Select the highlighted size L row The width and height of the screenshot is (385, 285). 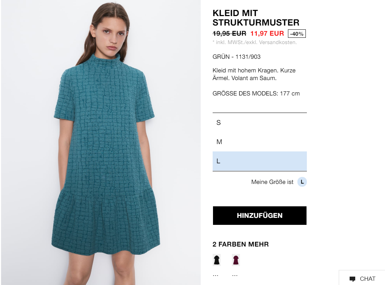click(260, 161)
